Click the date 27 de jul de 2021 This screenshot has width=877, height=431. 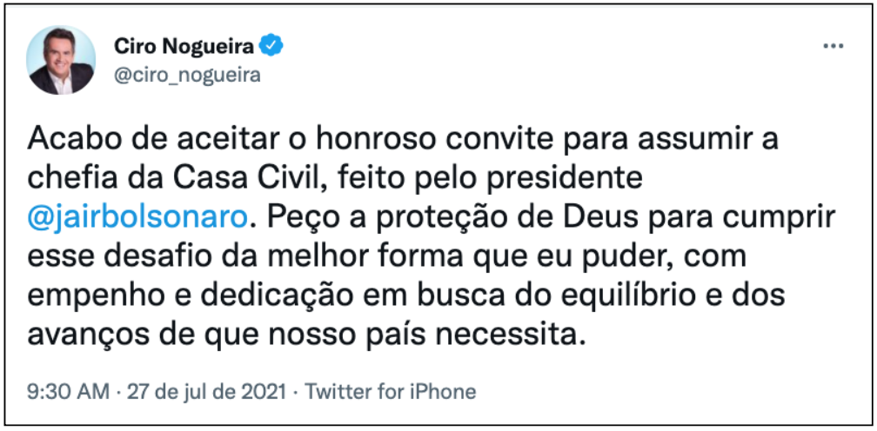(209, 391)
